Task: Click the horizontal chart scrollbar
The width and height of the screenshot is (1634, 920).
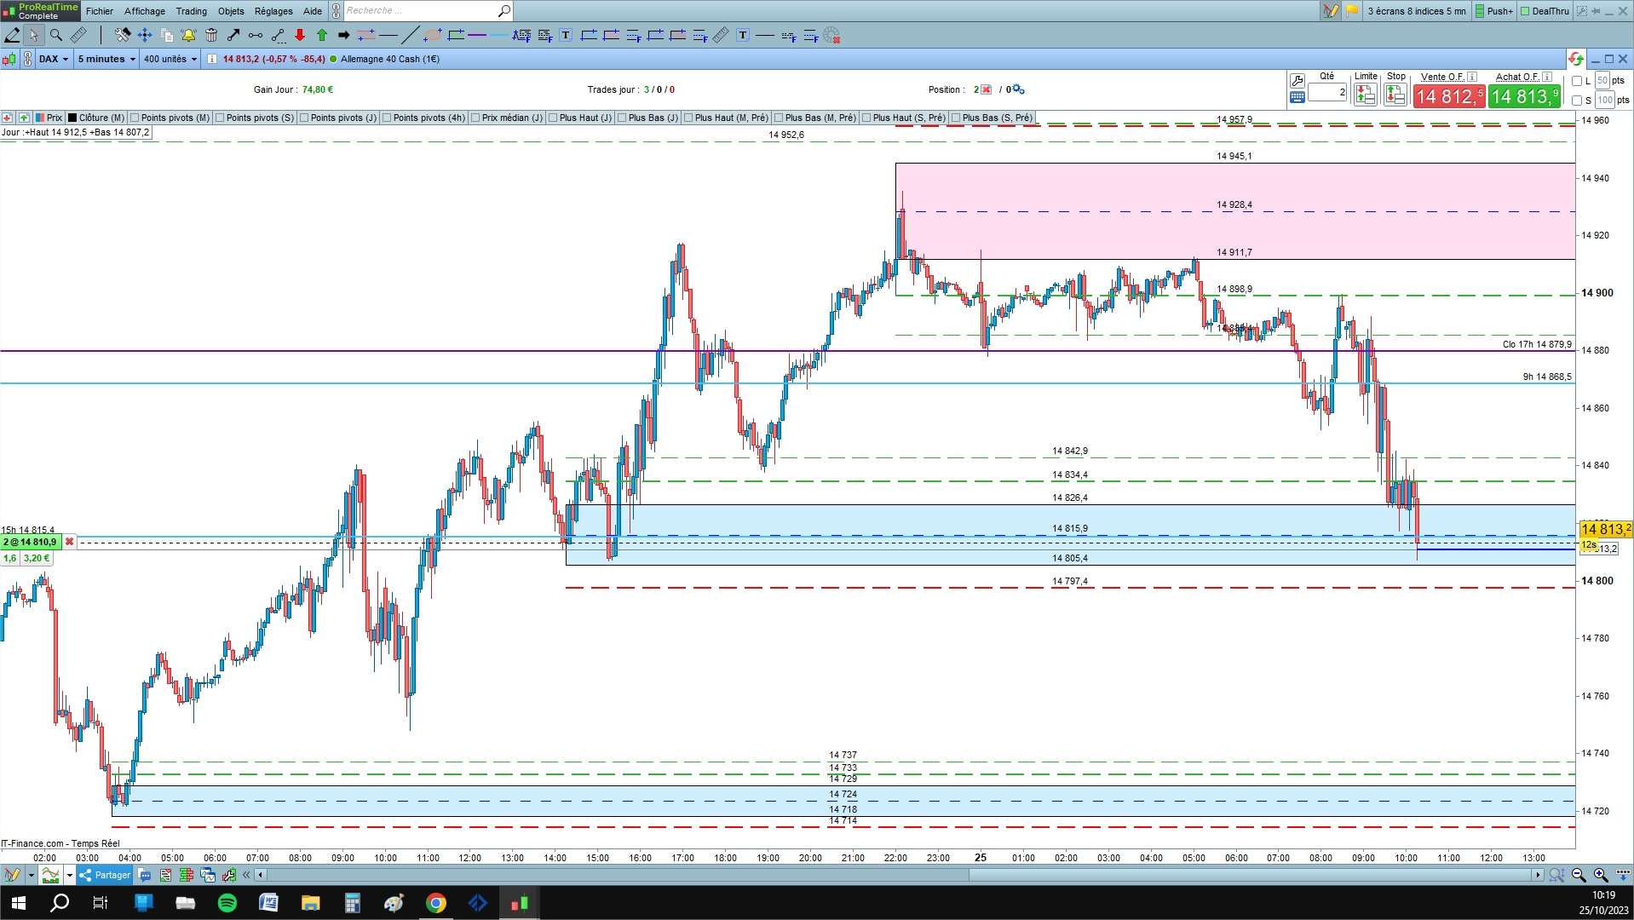Action: [x=899, y=875]
